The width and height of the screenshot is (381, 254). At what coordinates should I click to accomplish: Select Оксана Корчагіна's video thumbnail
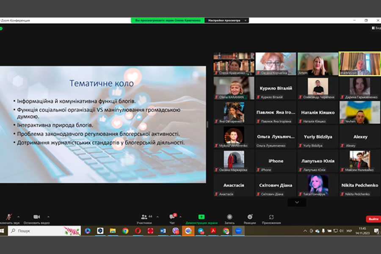276,63
